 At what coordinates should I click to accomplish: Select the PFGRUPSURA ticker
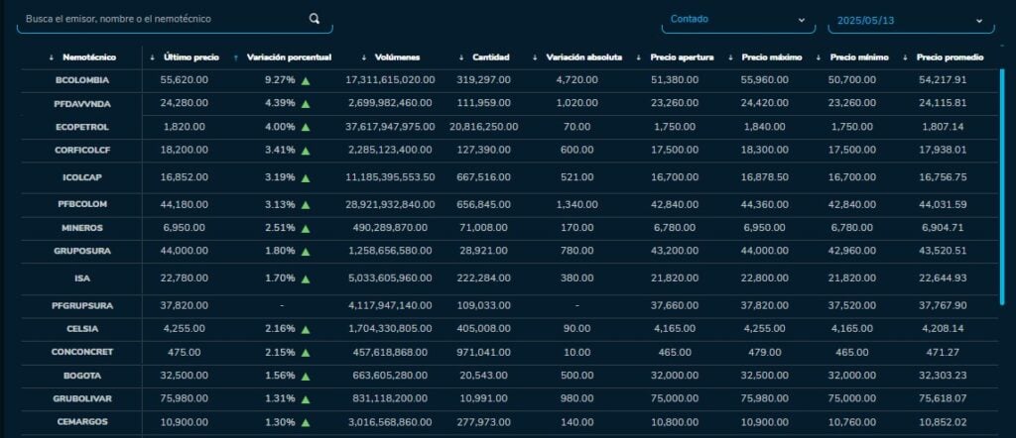click(82, 305)
